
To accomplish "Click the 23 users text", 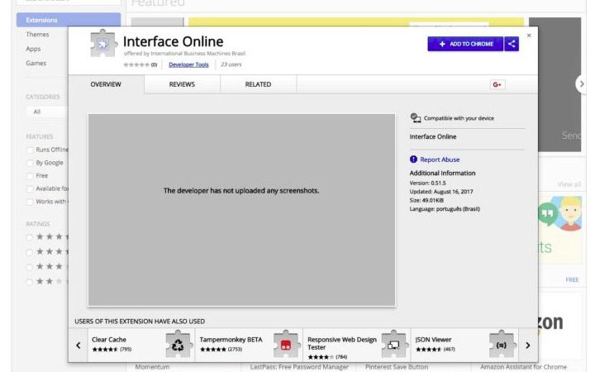I will coord(231,64).
